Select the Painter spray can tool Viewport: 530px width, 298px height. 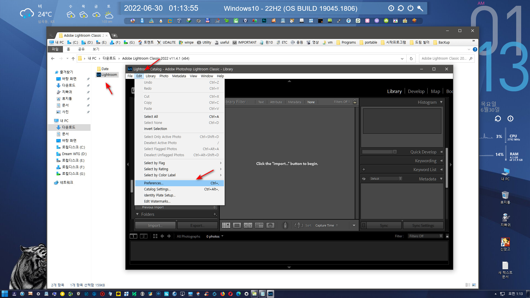coord(285,225)
